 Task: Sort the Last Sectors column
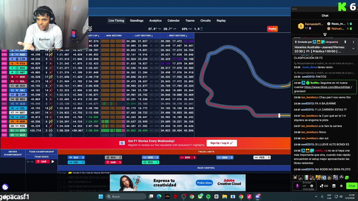(x=144, y=36)
